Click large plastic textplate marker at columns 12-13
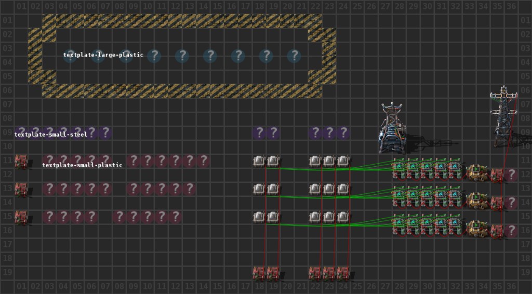532x294 pixels. click(x=182, y=56)
